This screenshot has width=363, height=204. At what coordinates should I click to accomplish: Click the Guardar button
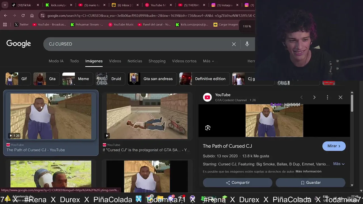311,182
